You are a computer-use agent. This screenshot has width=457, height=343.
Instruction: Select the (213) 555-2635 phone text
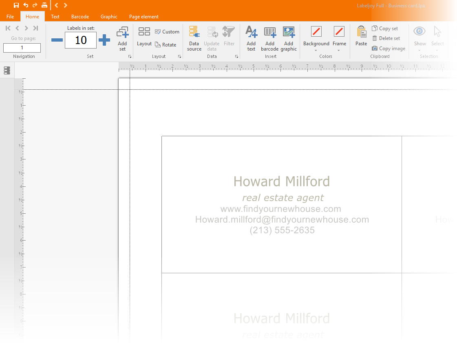pyautogui.click(x=282, y=230)
